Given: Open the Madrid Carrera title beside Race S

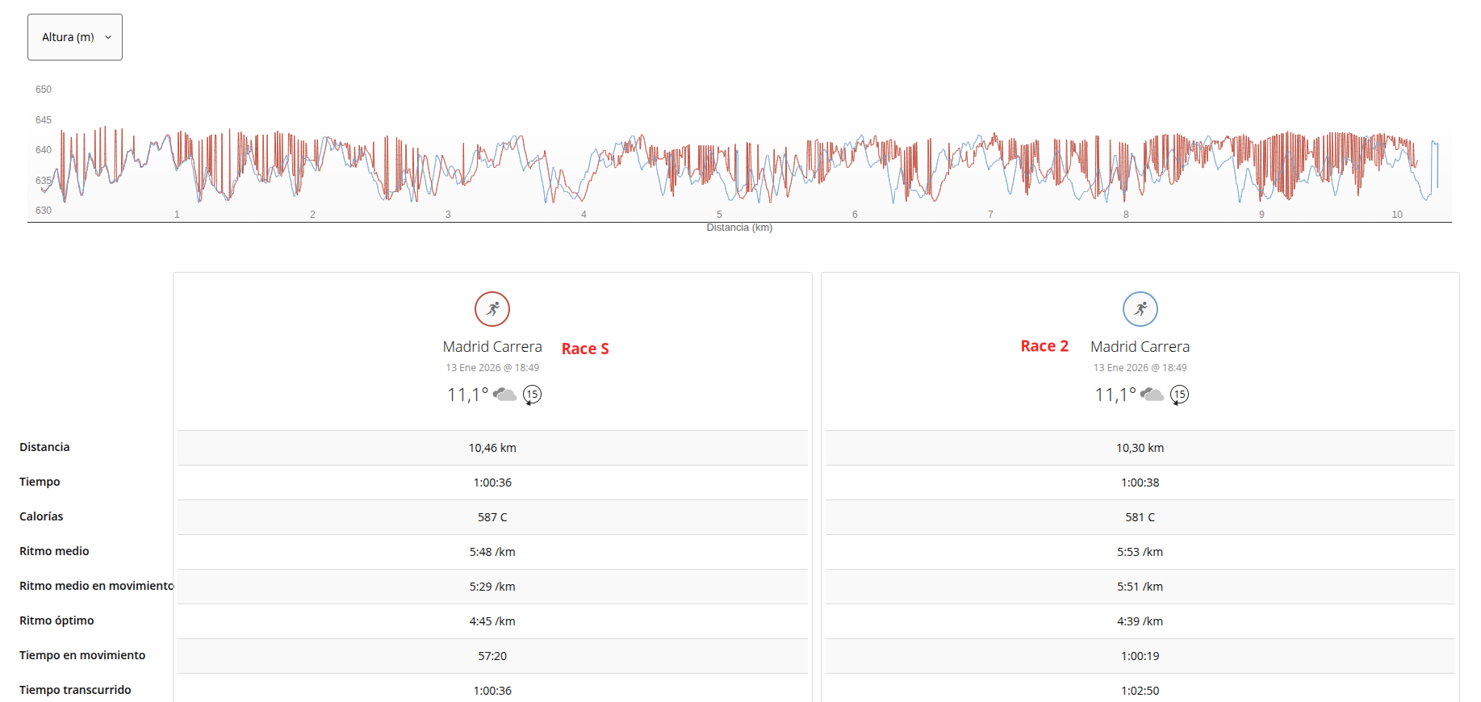Looking at the screenshot, I should (x=492, y=347).
